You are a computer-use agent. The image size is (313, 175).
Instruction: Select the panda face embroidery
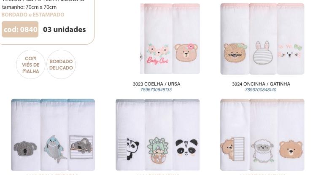click(186, 147)
